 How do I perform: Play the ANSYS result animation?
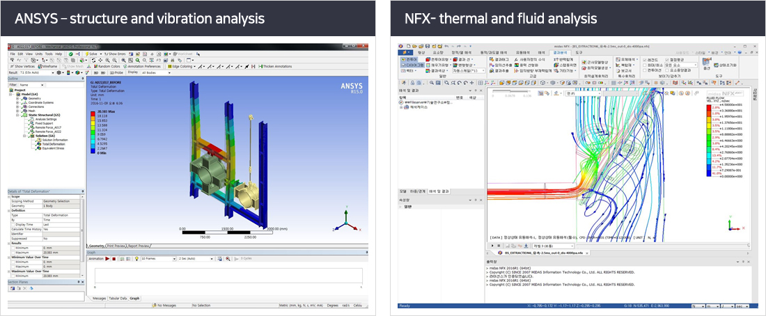(107, 258)
